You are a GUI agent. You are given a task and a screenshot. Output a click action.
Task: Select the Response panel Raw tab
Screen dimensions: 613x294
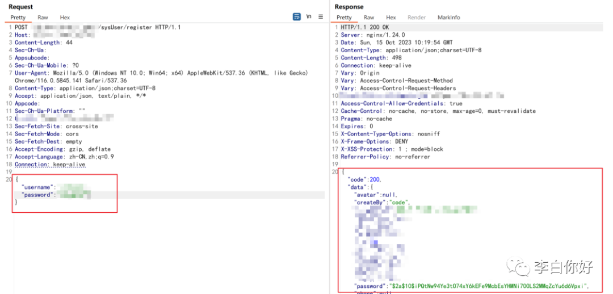click(369, 17)
